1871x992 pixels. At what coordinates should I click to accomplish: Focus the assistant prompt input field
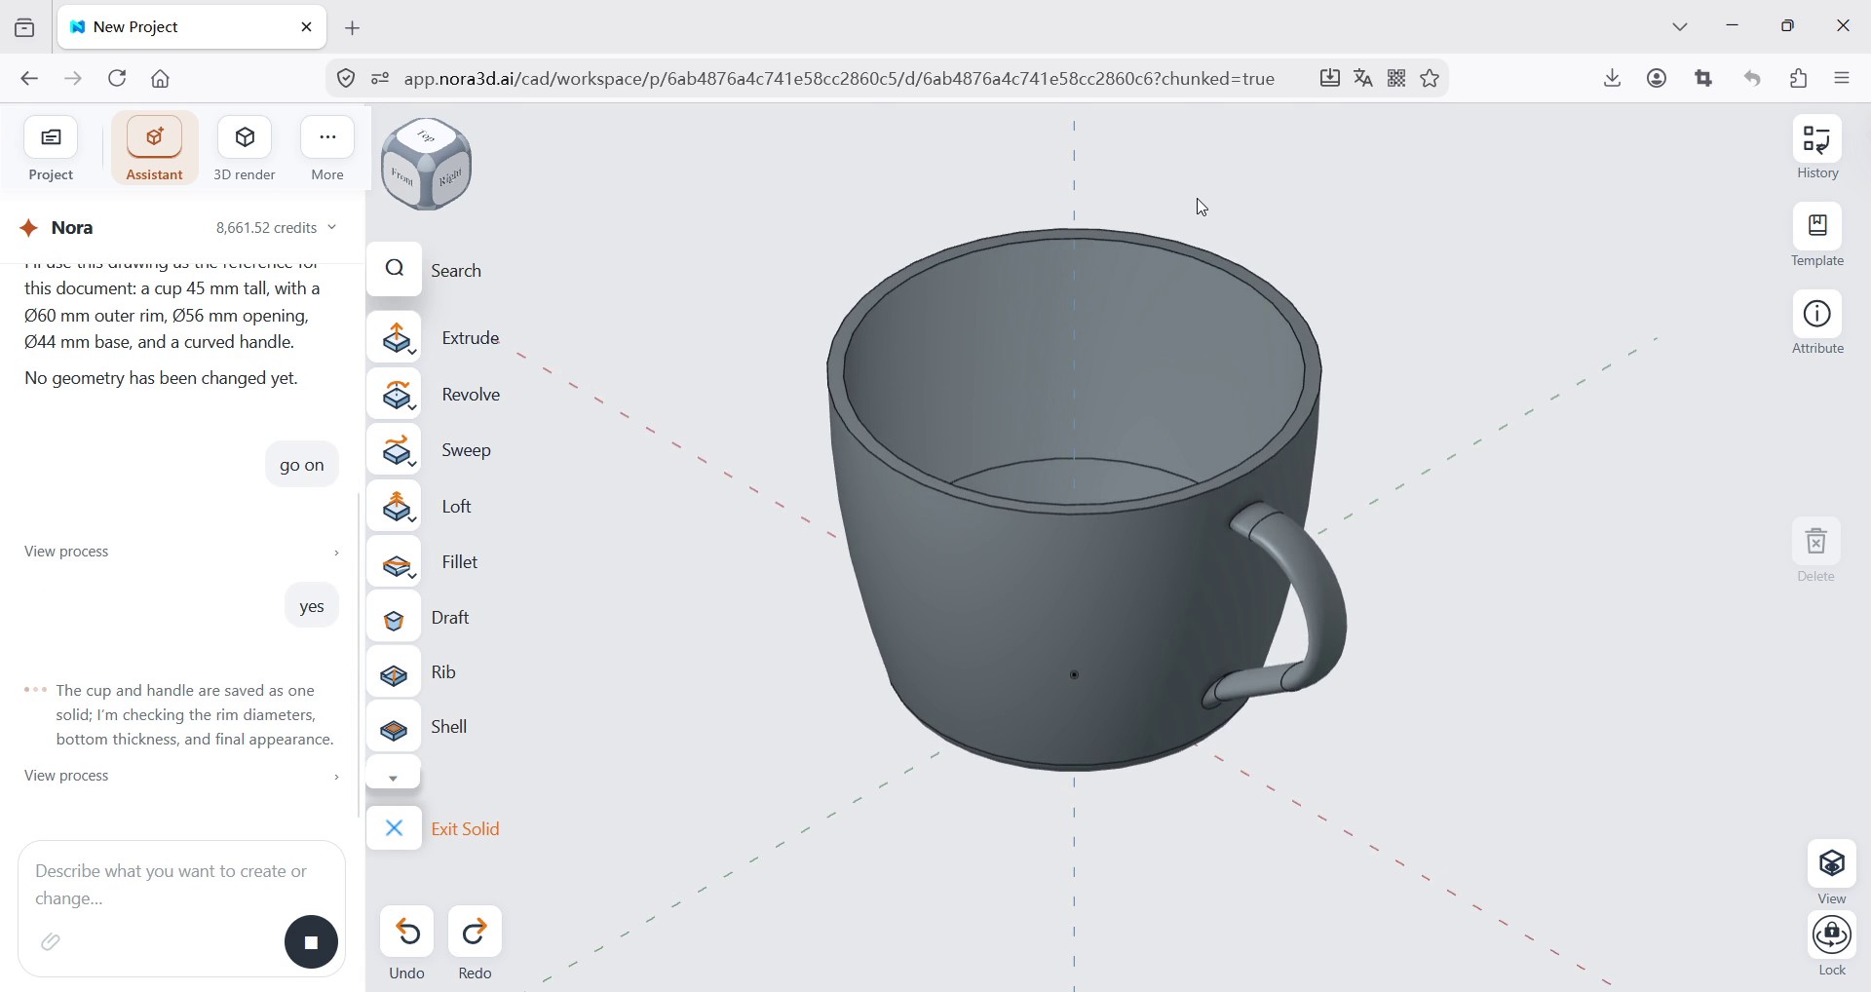tap(181, 885)
